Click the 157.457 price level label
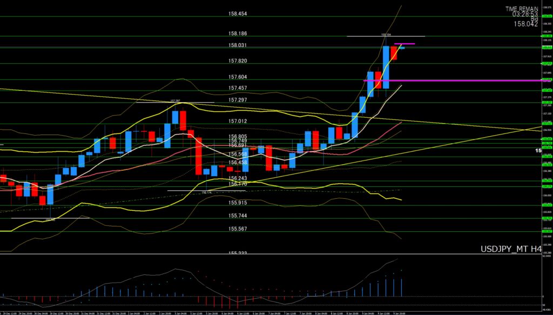The image size is (553, 315). tap(238, 88)
